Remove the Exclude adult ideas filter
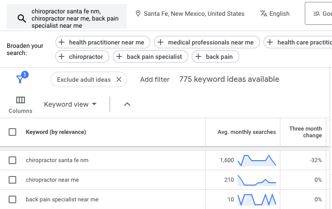Image resolution: width=332 pixels, height=209 pixels. point(119,79)
